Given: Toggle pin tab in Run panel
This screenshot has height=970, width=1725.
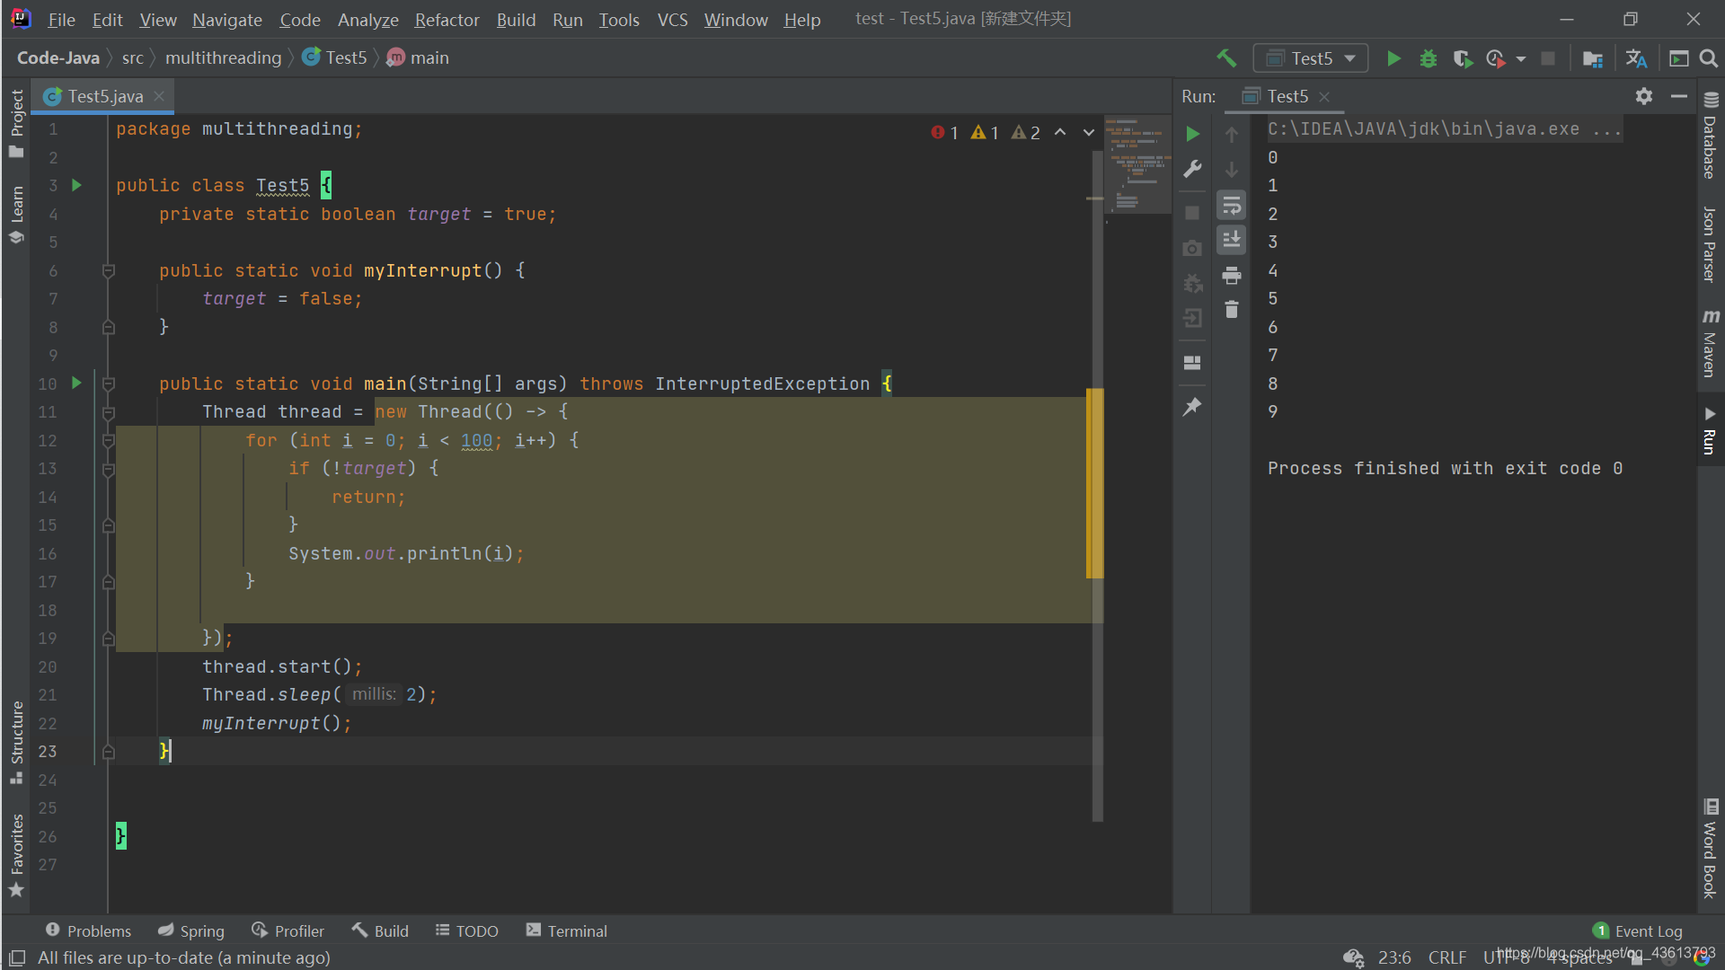Looking at the screenshot, I should pos(1192,407).
